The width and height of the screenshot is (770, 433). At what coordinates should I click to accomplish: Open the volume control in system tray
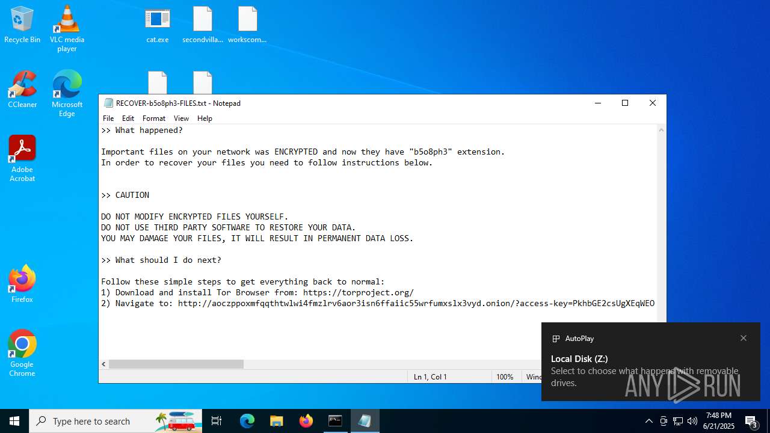coord(692,421)
